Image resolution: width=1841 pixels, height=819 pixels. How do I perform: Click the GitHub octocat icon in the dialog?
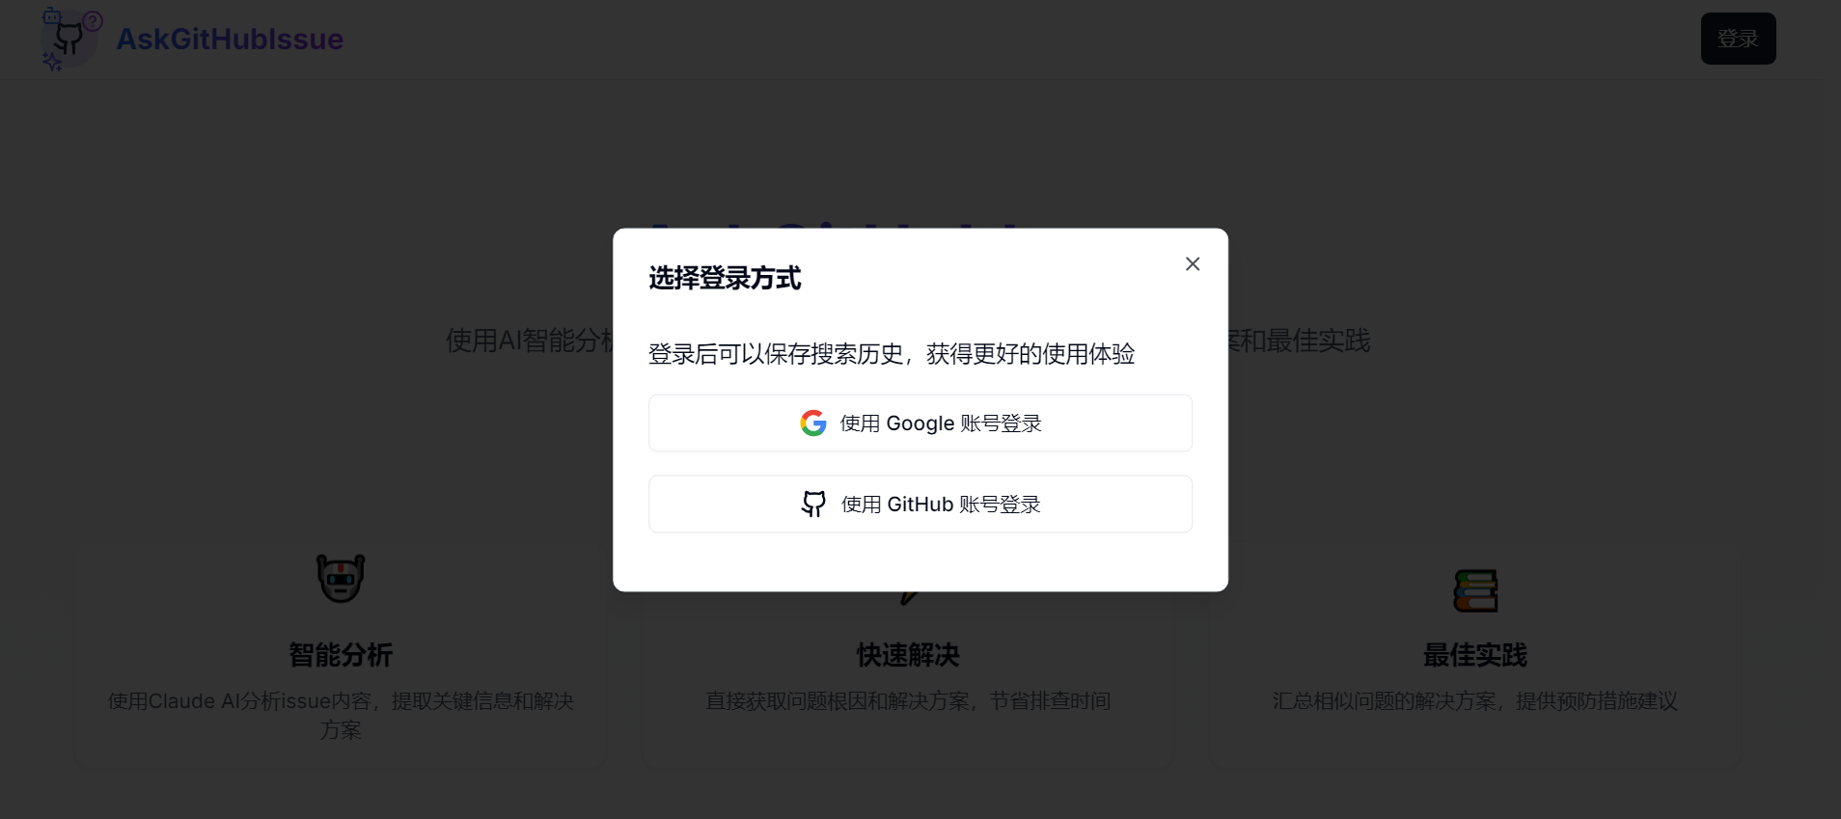(x=813, y=505)
